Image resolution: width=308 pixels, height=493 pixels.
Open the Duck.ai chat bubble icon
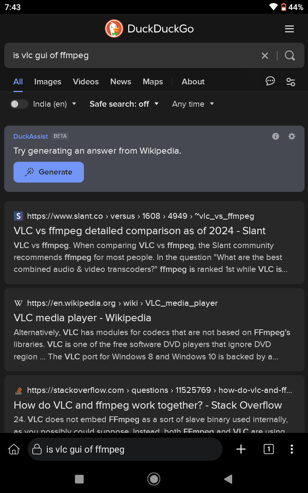270,81
